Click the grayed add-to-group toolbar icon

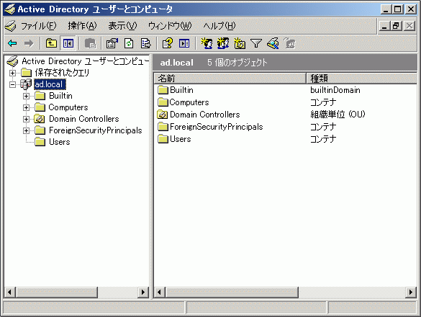point(289,43)
